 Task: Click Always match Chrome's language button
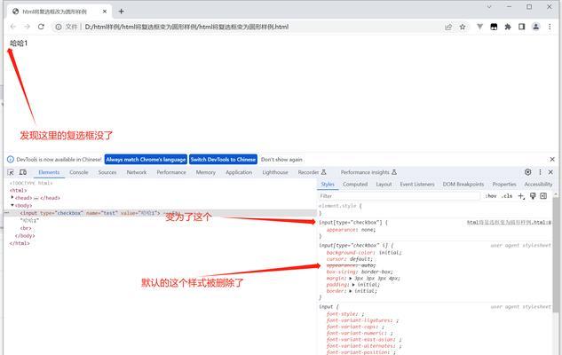146,160
